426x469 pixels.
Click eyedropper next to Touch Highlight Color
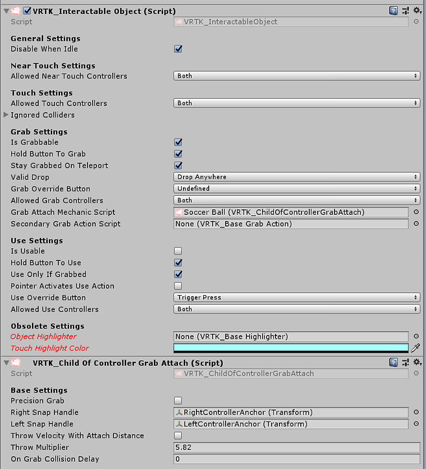pos(416,348)
